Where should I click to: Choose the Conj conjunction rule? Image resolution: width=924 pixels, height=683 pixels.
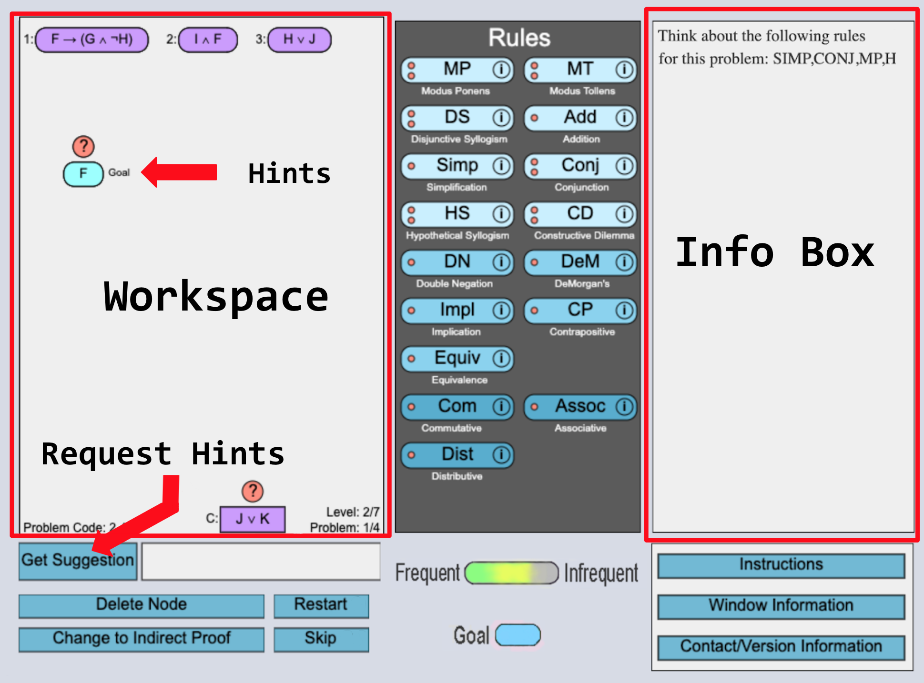pos(579,166)
